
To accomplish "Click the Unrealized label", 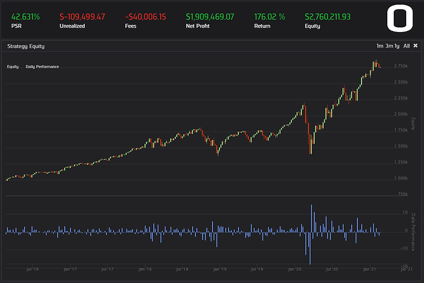I will pyautogui.click(x=72, y=26).
